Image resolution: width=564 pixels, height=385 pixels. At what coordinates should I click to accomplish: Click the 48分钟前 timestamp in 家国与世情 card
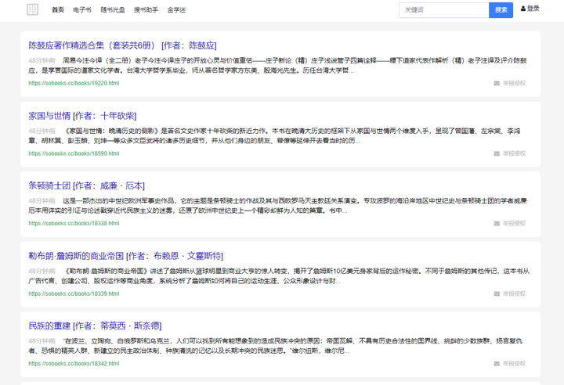[42, 131]
